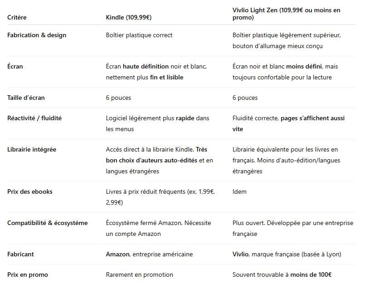Screen dimensions: 365x289
Task: Select the 'Souvent trouvable à moins de 100€' cell
Action: (x=282, y=274)
